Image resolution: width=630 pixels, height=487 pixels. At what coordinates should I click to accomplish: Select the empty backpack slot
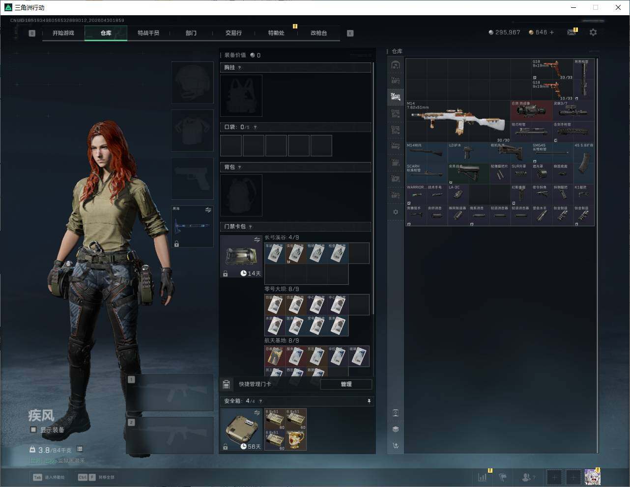tap(241, 195)
